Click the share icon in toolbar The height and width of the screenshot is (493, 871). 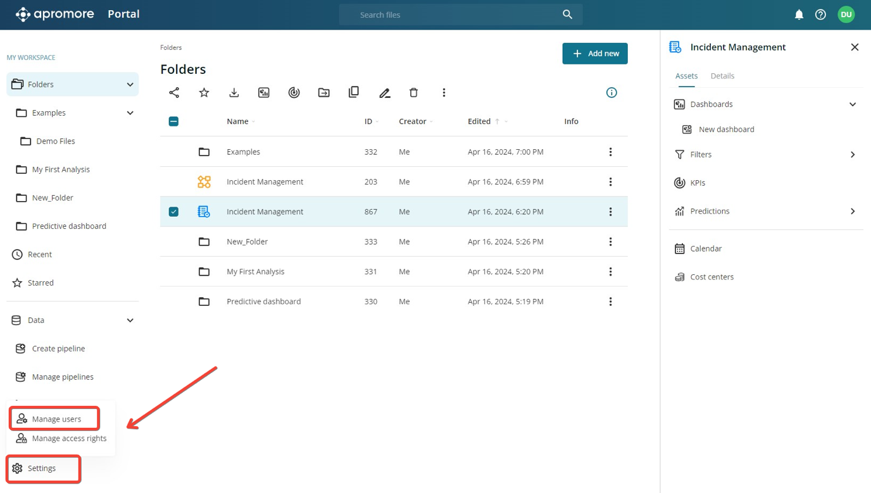174,93
